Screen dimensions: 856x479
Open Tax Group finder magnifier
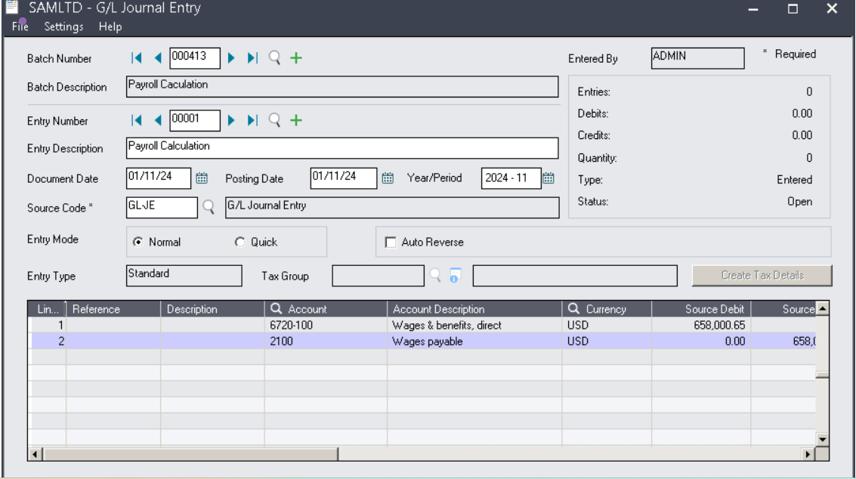coord(435,275)
